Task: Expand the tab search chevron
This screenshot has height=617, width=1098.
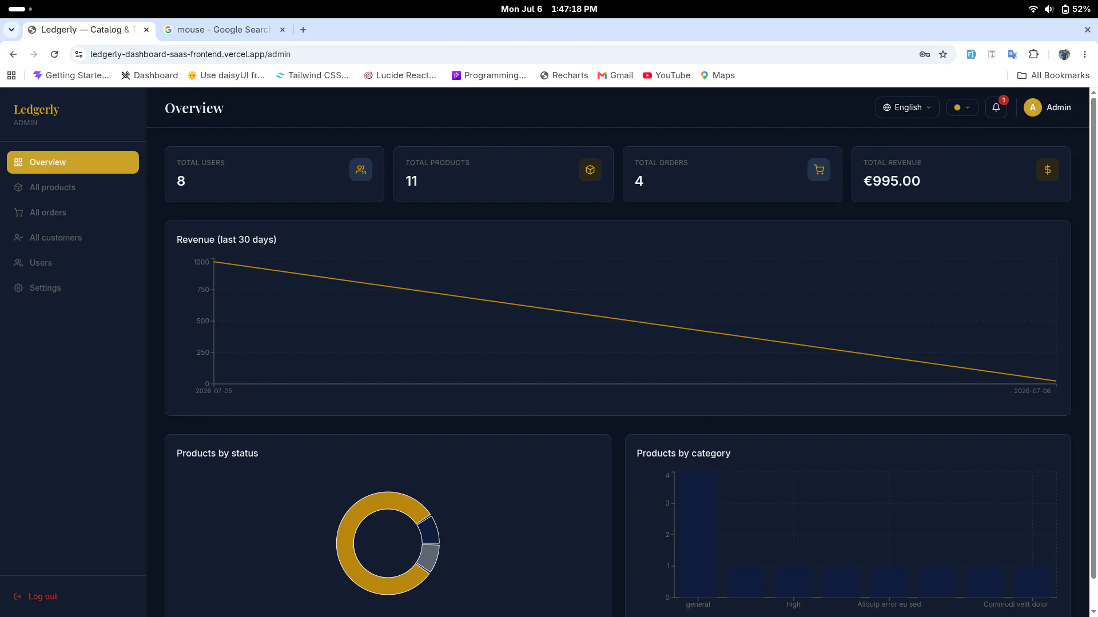Action: pyautogui.click(x=11, y=30)
